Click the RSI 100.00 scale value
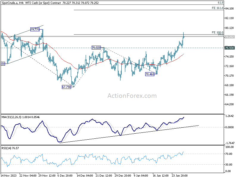Image resolution: width=238 pixels, height=179 pixels. [x=229, y=147]
